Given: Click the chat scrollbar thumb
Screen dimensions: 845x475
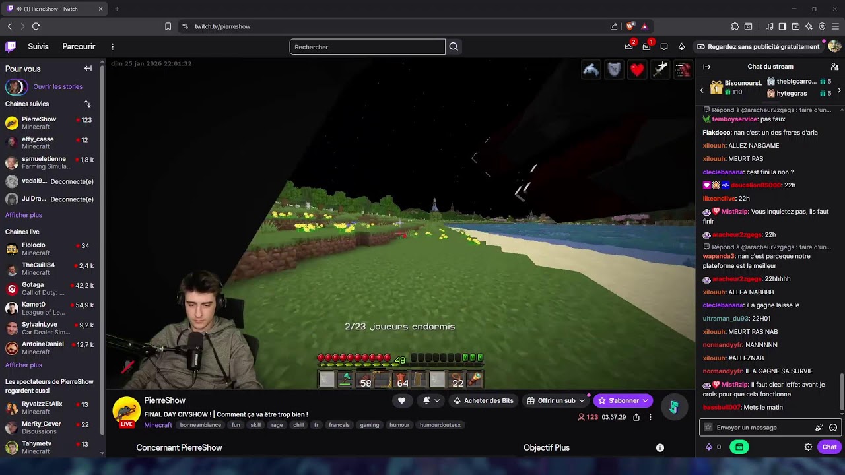Looking at the screenshot, I should 841,392.
